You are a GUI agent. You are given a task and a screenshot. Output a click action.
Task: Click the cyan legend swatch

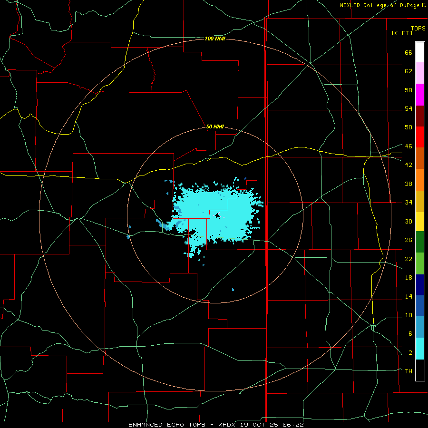coord(420,349)
